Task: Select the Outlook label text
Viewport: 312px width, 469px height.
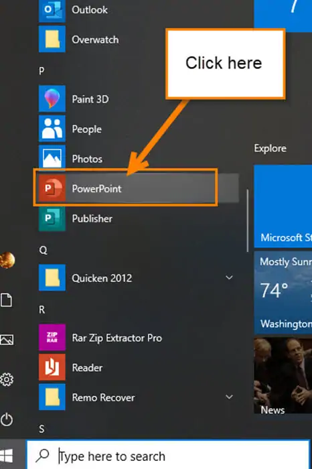Action: pos(90,10)
